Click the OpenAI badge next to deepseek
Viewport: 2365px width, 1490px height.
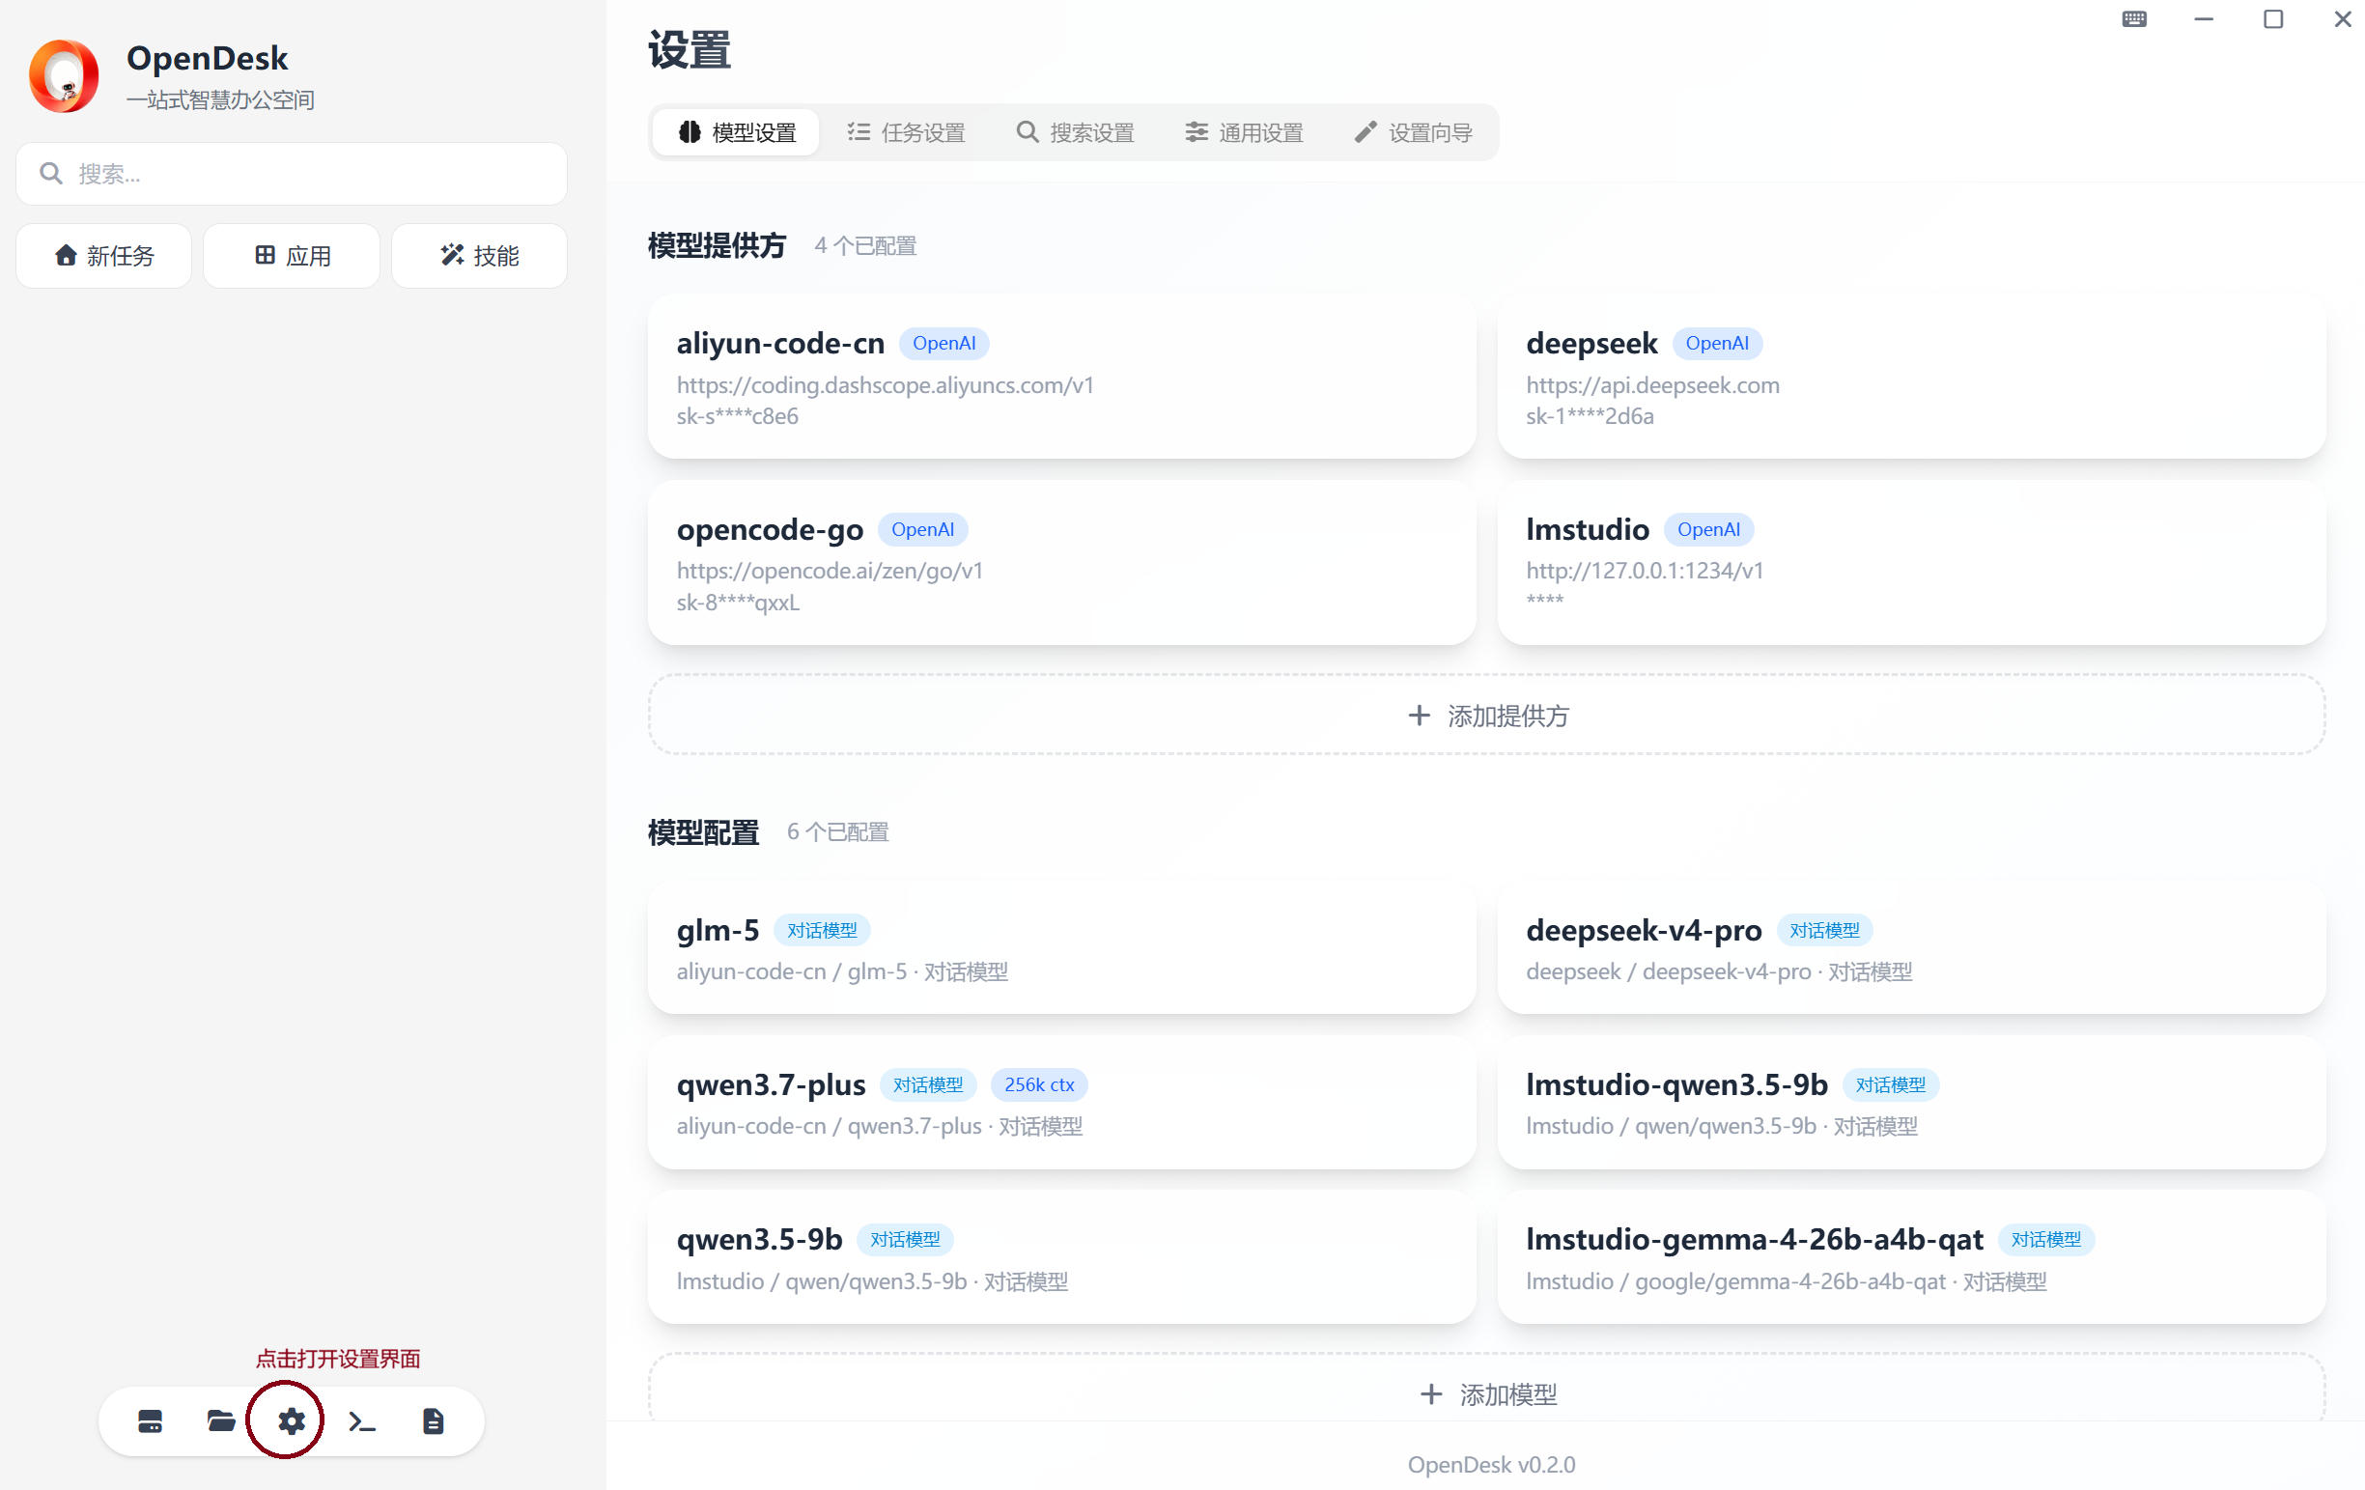pos(1717,343)
